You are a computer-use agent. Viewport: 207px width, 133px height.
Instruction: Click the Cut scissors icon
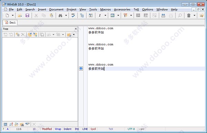[x=36, y=15]
